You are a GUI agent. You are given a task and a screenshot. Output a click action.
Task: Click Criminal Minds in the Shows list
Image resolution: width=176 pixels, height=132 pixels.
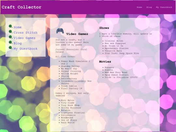[x=114, y=41]
